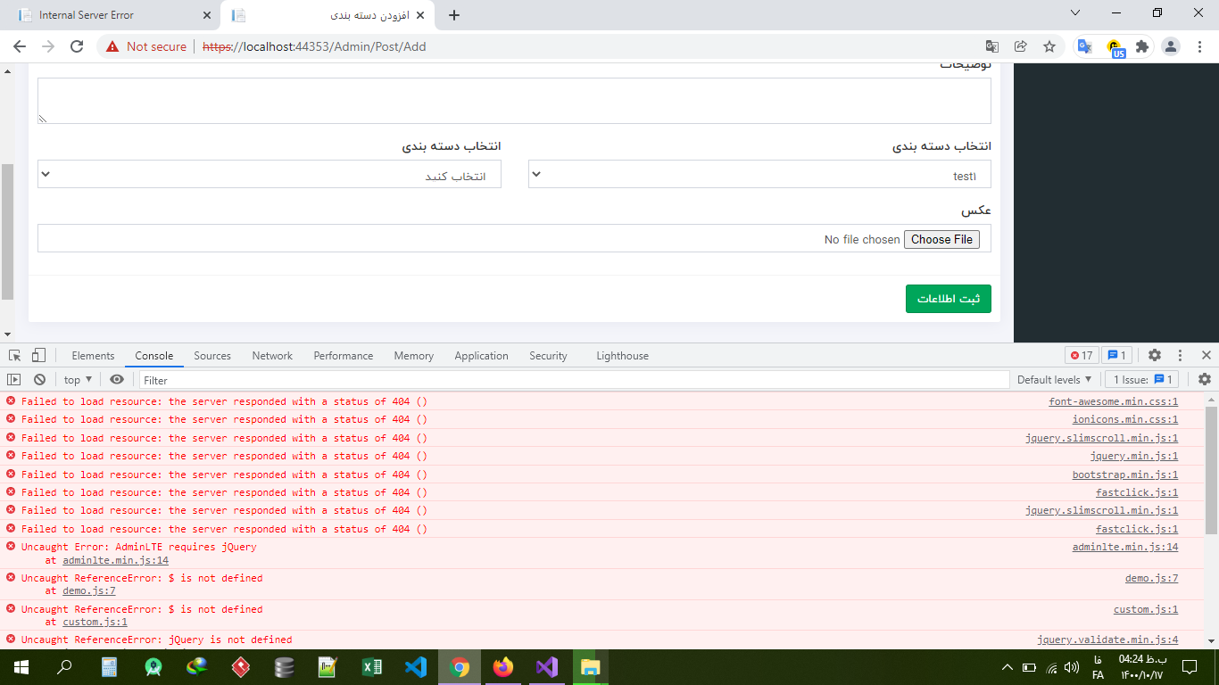Open the font-awesome.min.css:1 source link
1219x685 pixels.
tap(1113, 401)
